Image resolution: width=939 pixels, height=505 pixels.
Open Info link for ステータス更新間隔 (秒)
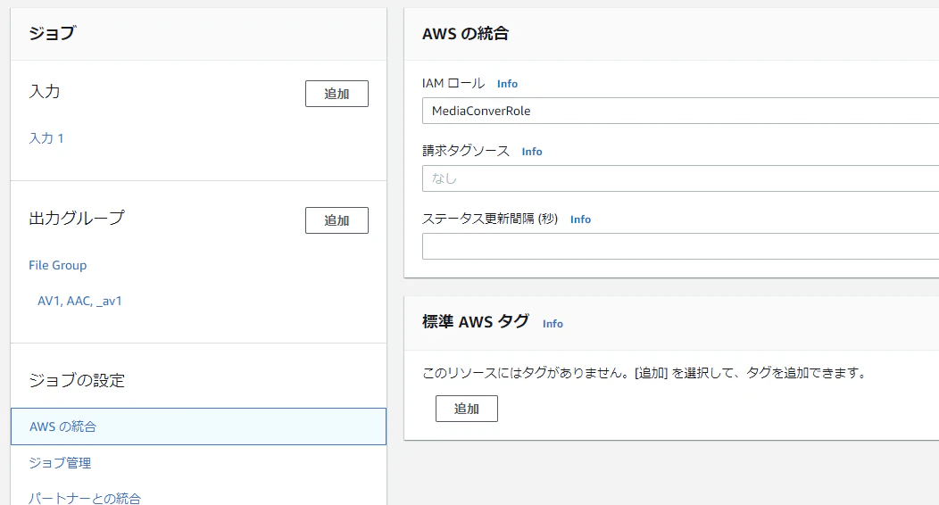[x=580, y=219]
